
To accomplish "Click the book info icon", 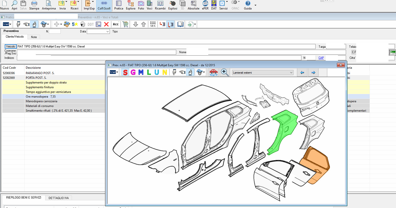I will coord(180,24).
